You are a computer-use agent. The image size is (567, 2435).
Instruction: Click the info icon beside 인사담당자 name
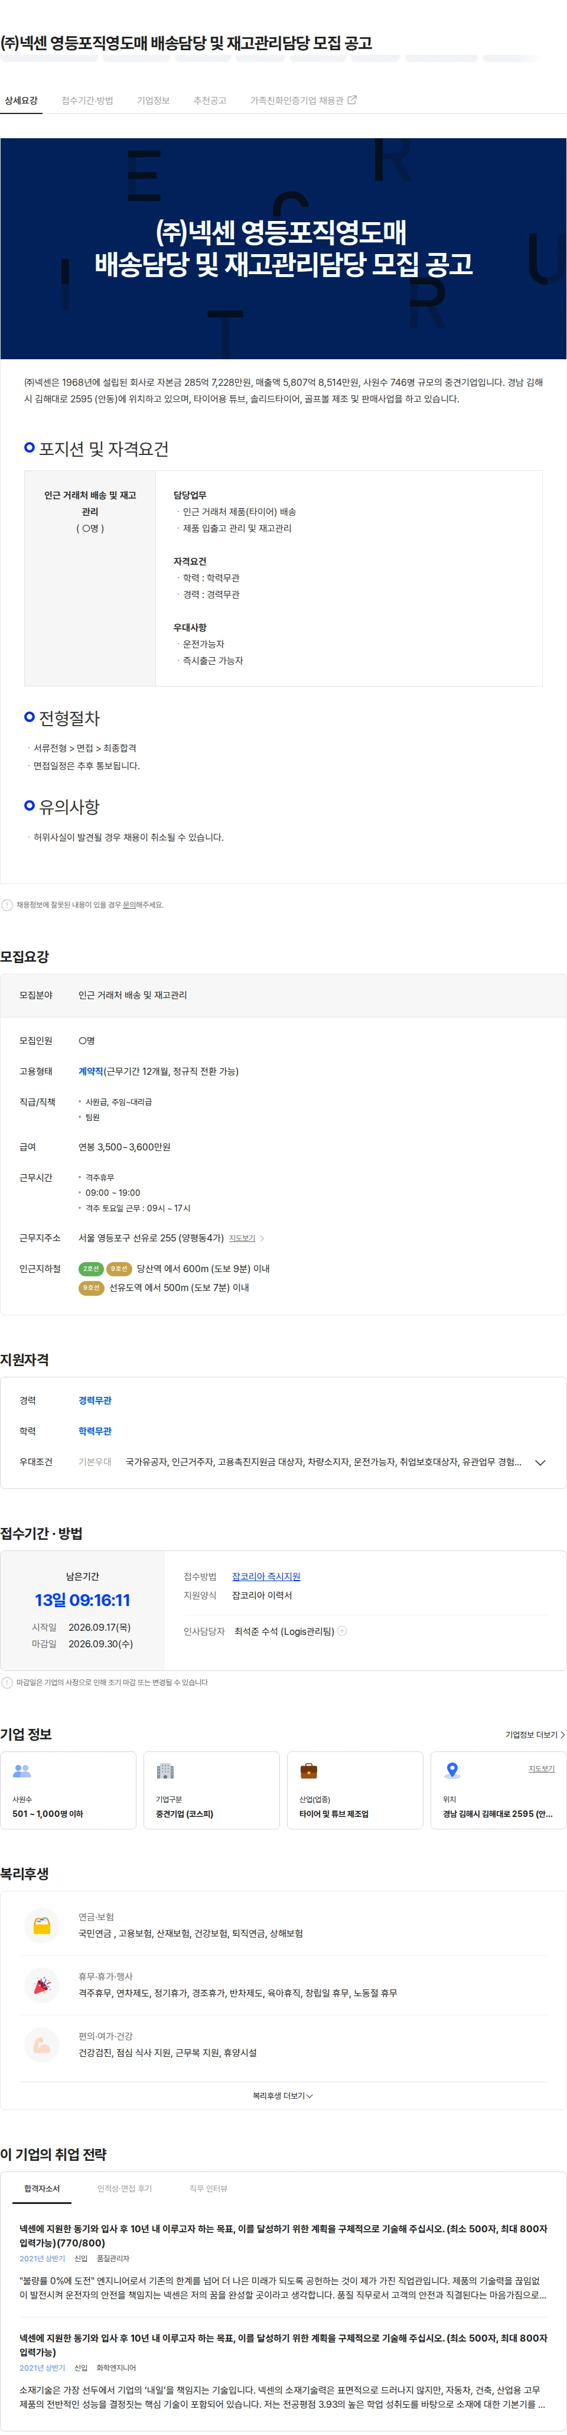(342, 1631)
